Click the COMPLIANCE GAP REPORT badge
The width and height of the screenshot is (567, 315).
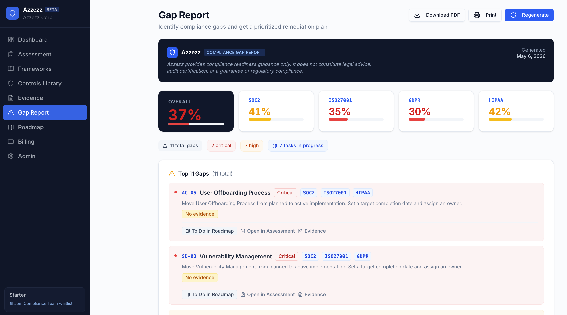pyautogui.click(x=234, y=52)
